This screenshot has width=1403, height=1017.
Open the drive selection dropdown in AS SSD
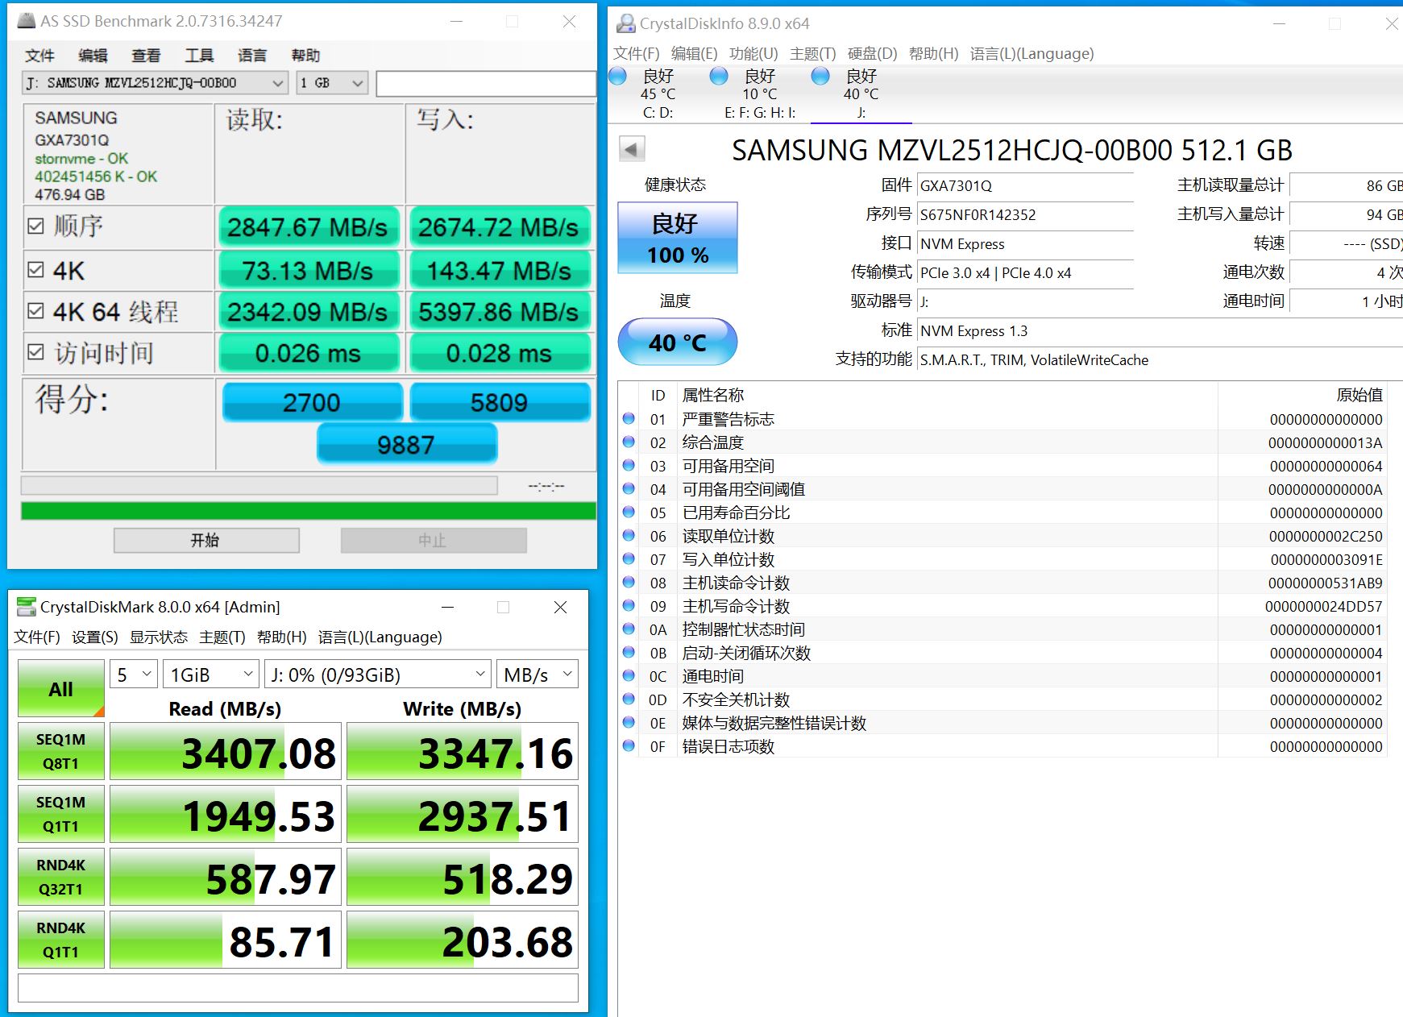click(155, 83)
